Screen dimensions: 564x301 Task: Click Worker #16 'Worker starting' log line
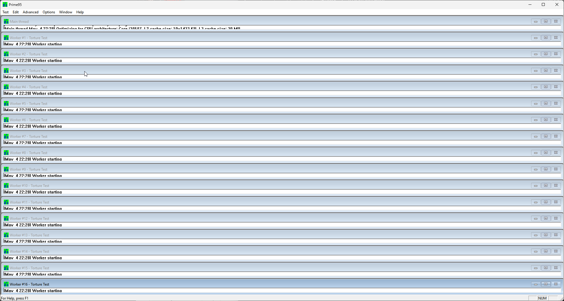point(33,291)
